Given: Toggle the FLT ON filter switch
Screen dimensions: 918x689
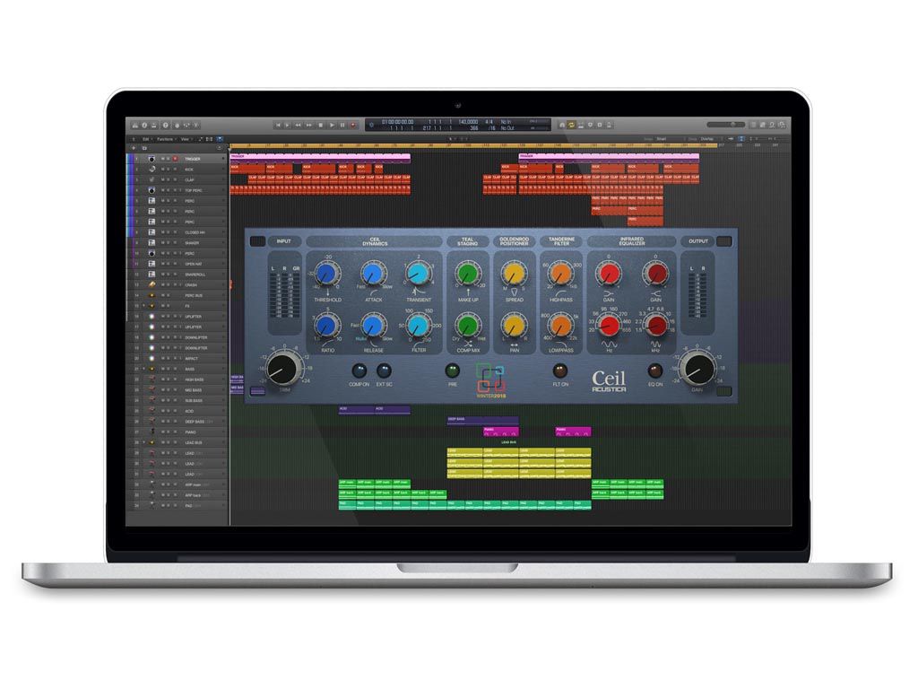Looking at the screenshot, I should pos(560,371).
